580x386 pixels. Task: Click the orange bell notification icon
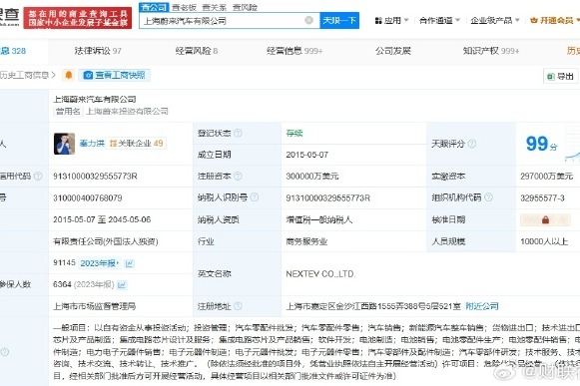[69, 75]
